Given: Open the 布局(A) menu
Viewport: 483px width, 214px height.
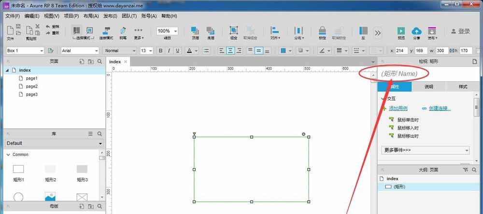Looking at the screenshot, I should coord(91,16).
